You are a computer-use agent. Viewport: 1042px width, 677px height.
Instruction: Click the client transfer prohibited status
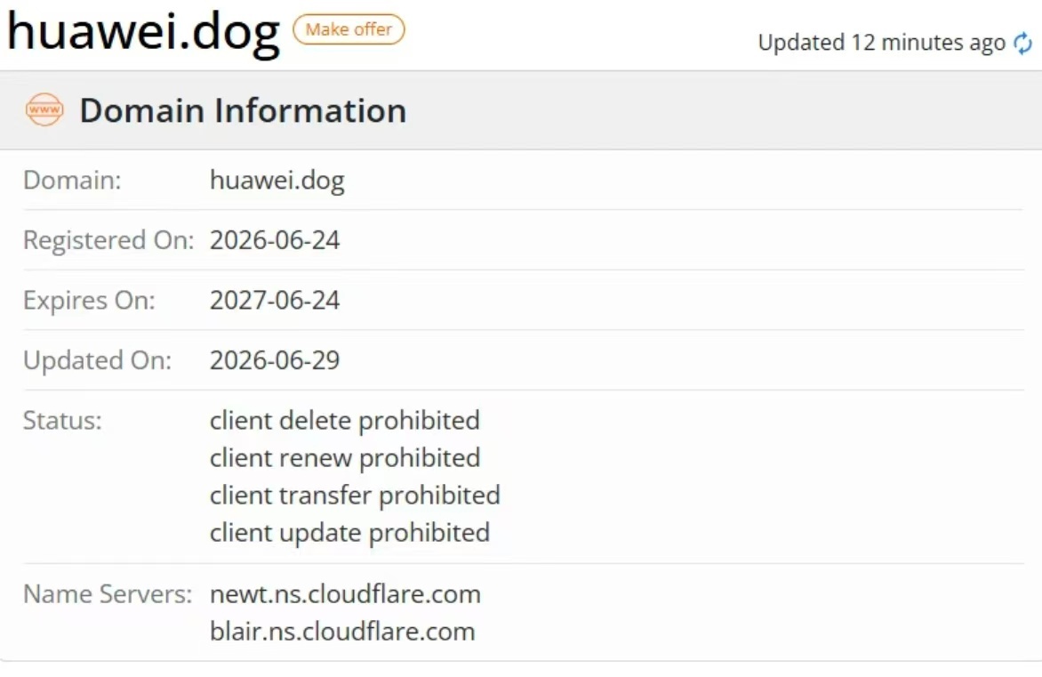(x=355, y=495)
